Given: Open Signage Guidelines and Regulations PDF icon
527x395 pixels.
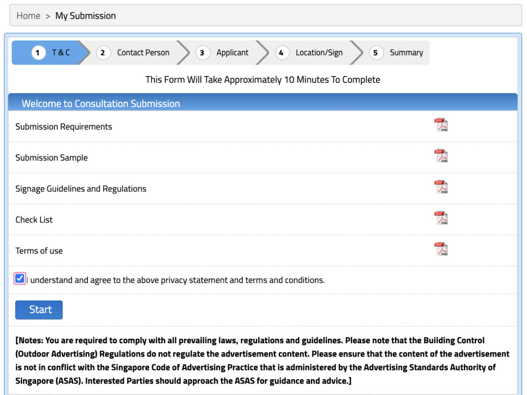Looking at the screenshot, I should [x=441, y=187].
